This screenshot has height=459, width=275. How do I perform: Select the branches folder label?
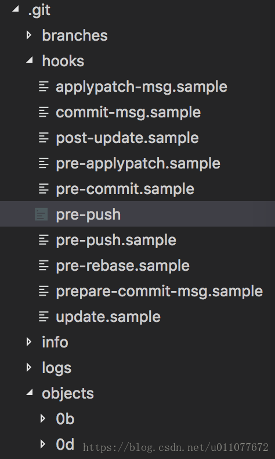(x=75, y=35)
